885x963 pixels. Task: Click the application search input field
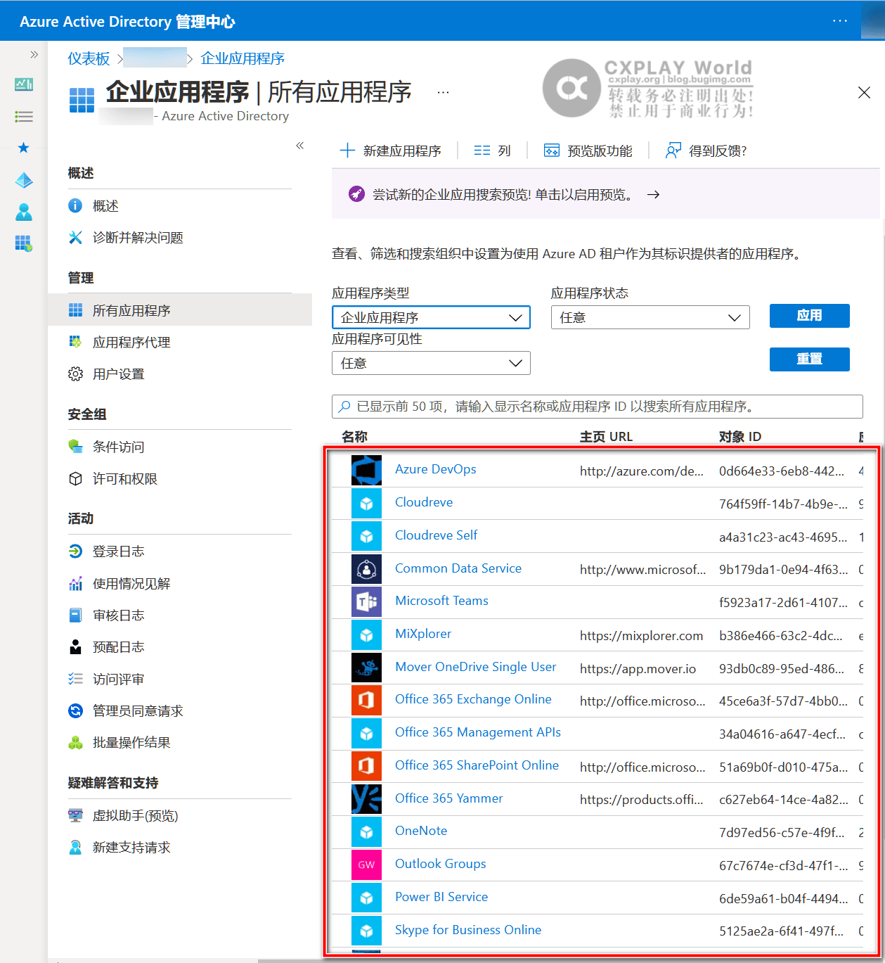click(x=597, y=407)
